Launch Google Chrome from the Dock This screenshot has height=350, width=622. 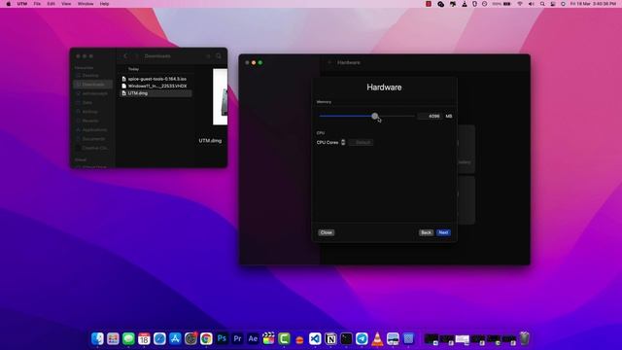click(206, 338)
